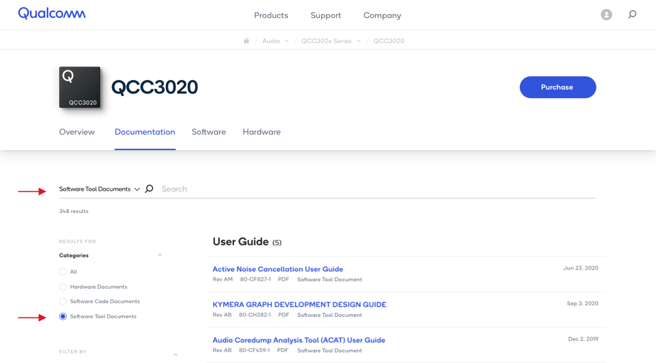The image size is (656, 363).
Task: Collapse the Categories section
Action: point(160,255)
